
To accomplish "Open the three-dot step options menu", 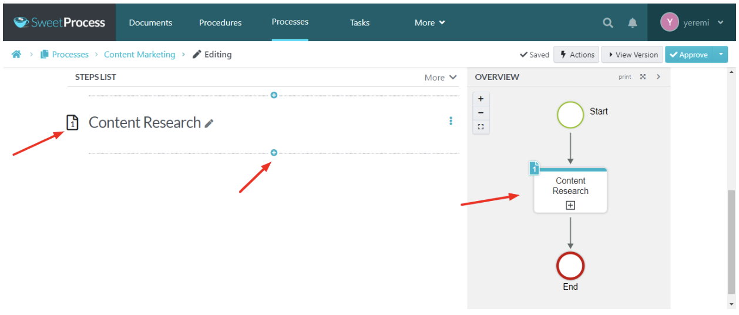I will tap(451, 121).
